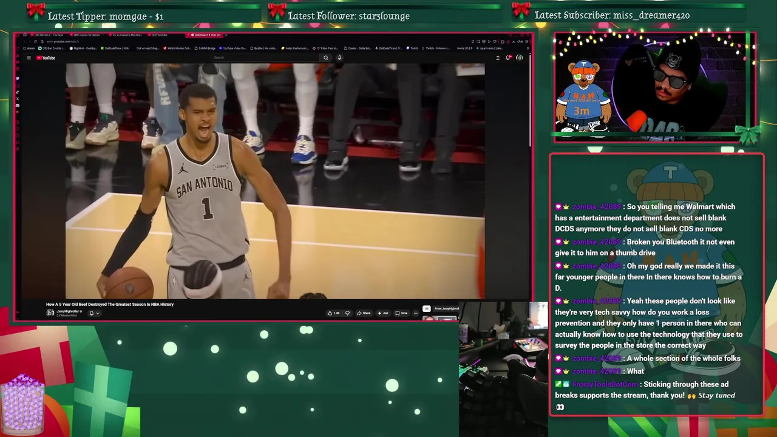Screen dimensions: 777x437
Task: Click the video title How A 5 Year Old Beef
Action: (110, 304)
